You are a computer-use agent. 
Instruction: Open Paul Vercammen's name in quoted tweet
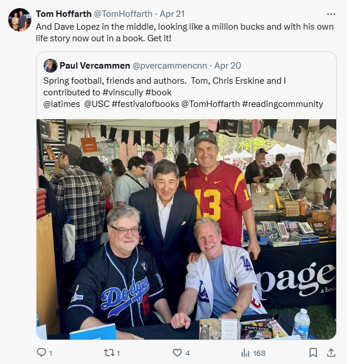(x=95, y=66)
